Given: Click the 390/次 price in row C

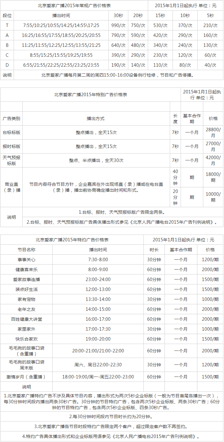Looking at the screenshot, I should point(118,55).
